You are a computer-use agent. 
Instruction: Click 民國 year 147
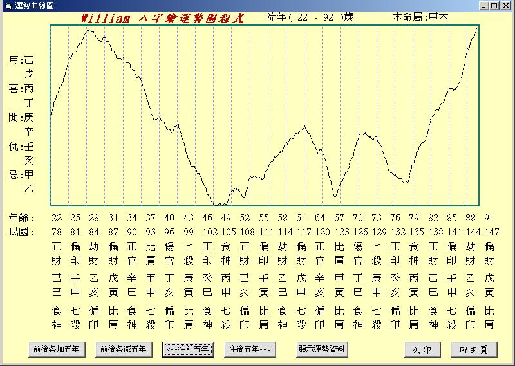492,232
